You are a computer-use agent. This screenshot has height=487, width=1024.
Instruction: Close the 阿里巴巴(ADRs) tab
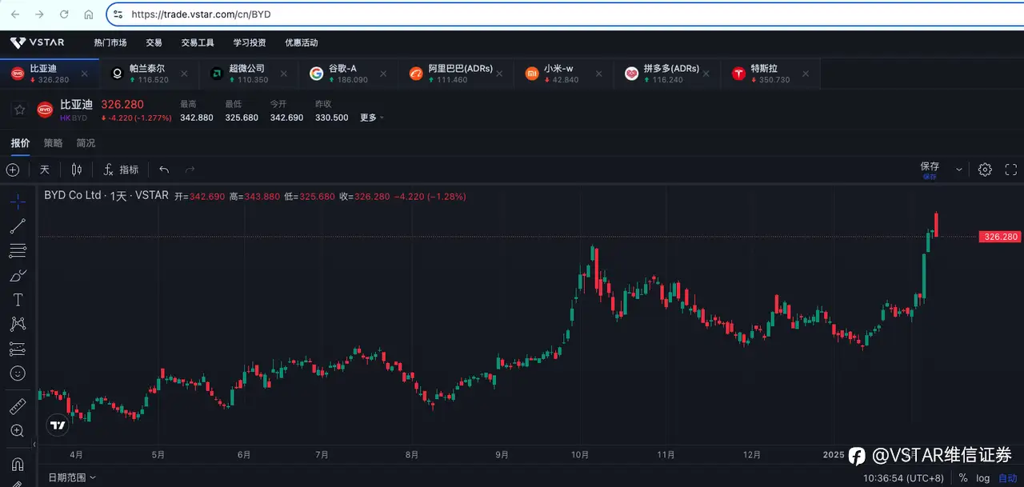499,74
